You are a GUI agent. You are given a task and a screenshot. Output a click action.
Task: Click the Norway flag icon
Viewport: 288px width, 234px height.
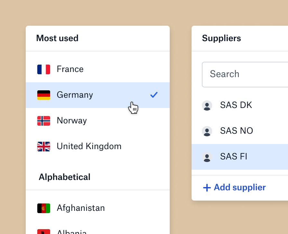click(x=44, y=121)
